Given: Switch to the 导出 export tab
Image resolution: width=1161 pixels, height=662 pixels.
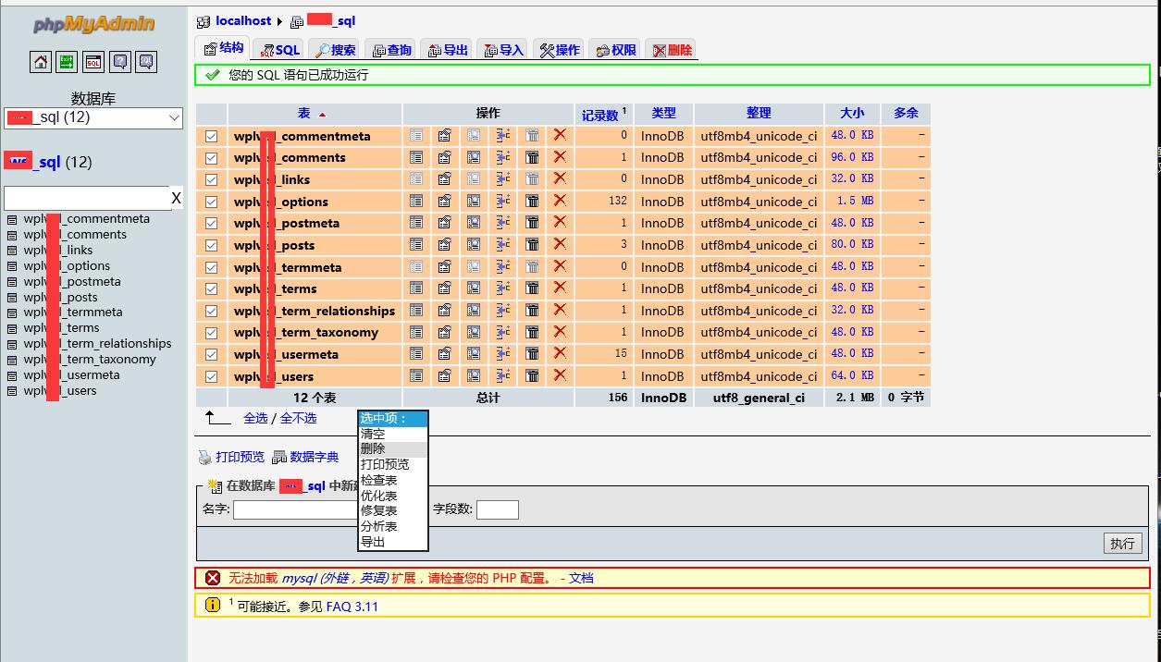Looking at the screenshot, I should 447,50.
